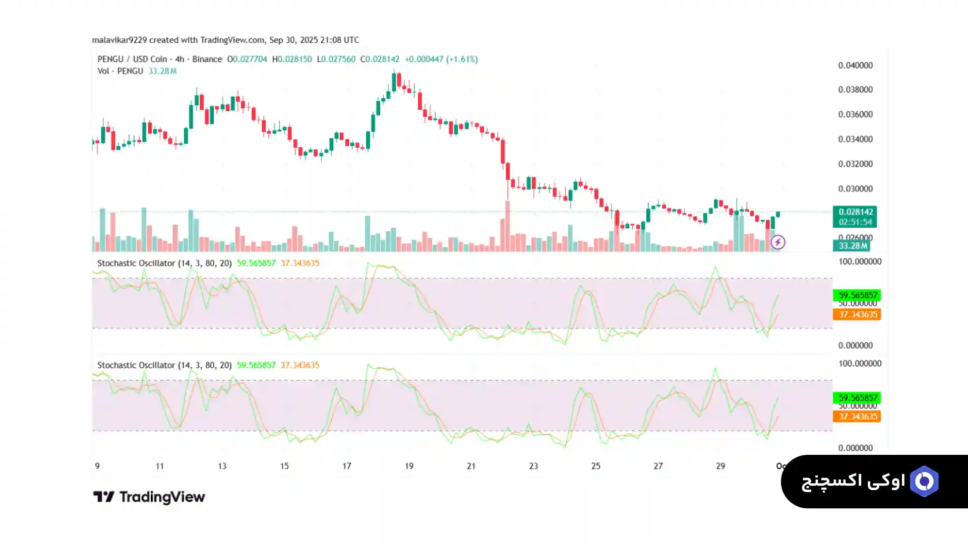Click the Vol · PENGU indicator label
This screenshot has width=968, height=544.
point(120,71)
